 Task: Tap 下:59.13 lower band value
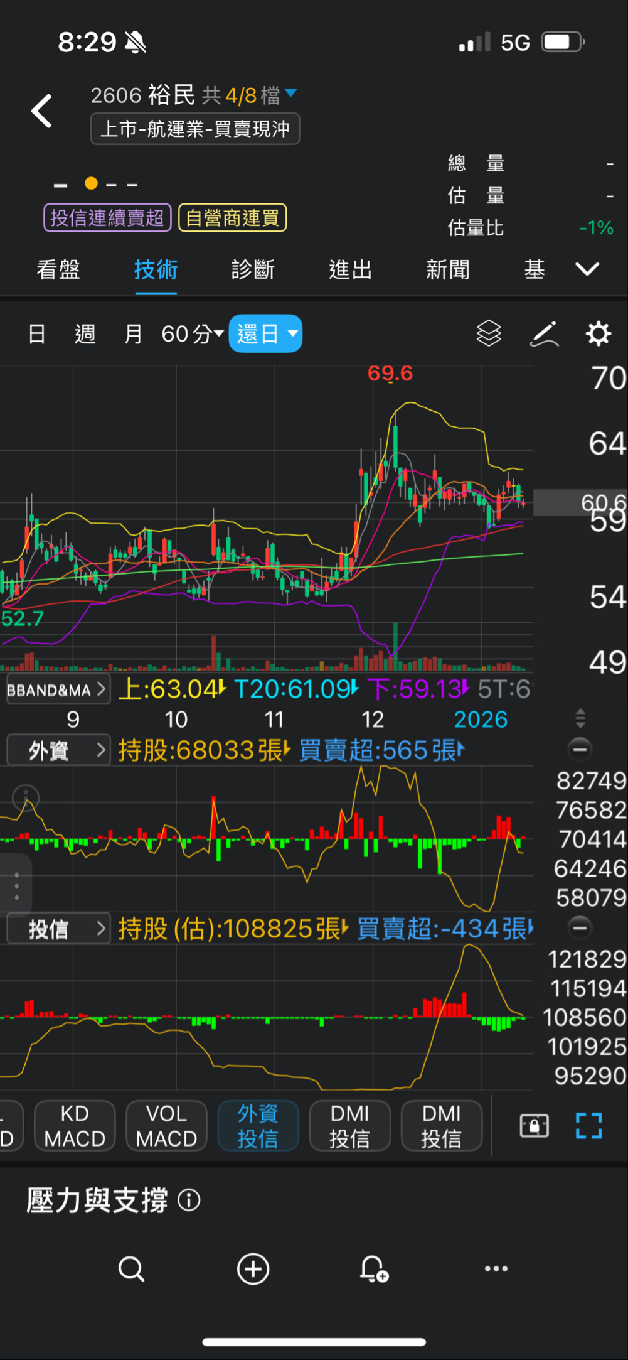(418, 689)
